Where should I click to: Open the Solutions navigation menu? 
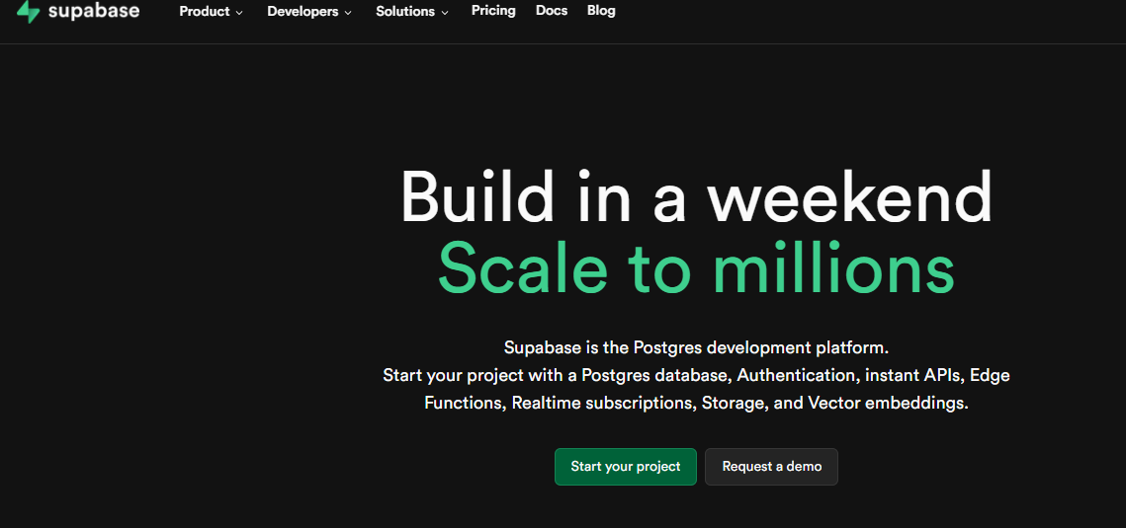click(405, 12)
